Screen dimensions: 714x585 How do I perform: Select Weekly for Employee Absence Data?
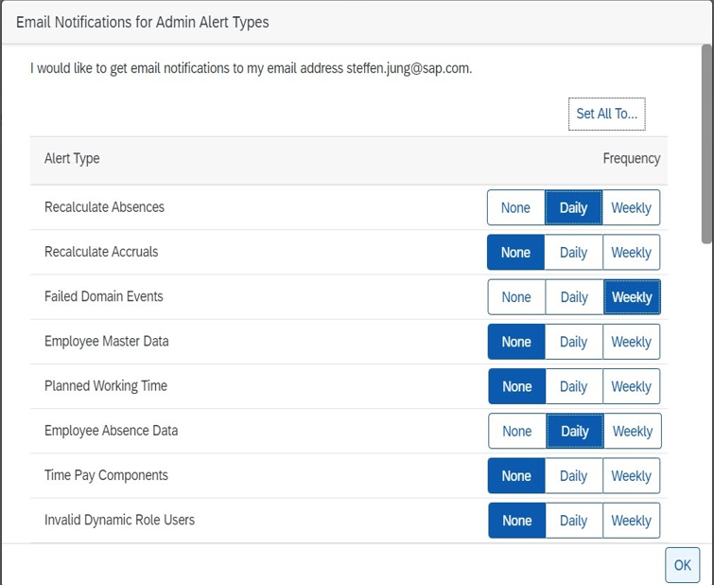[633, 431]
